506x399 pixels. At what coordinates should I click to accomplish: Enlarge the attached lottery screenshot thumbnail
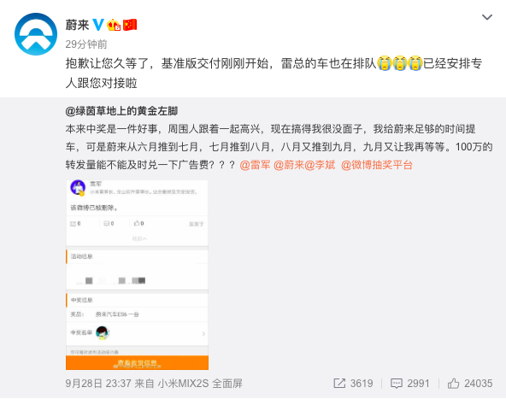(x=137, y=275)
